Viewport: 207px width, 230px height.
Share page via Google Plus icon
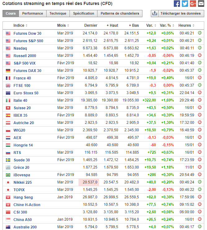click(x=193, y=3)
